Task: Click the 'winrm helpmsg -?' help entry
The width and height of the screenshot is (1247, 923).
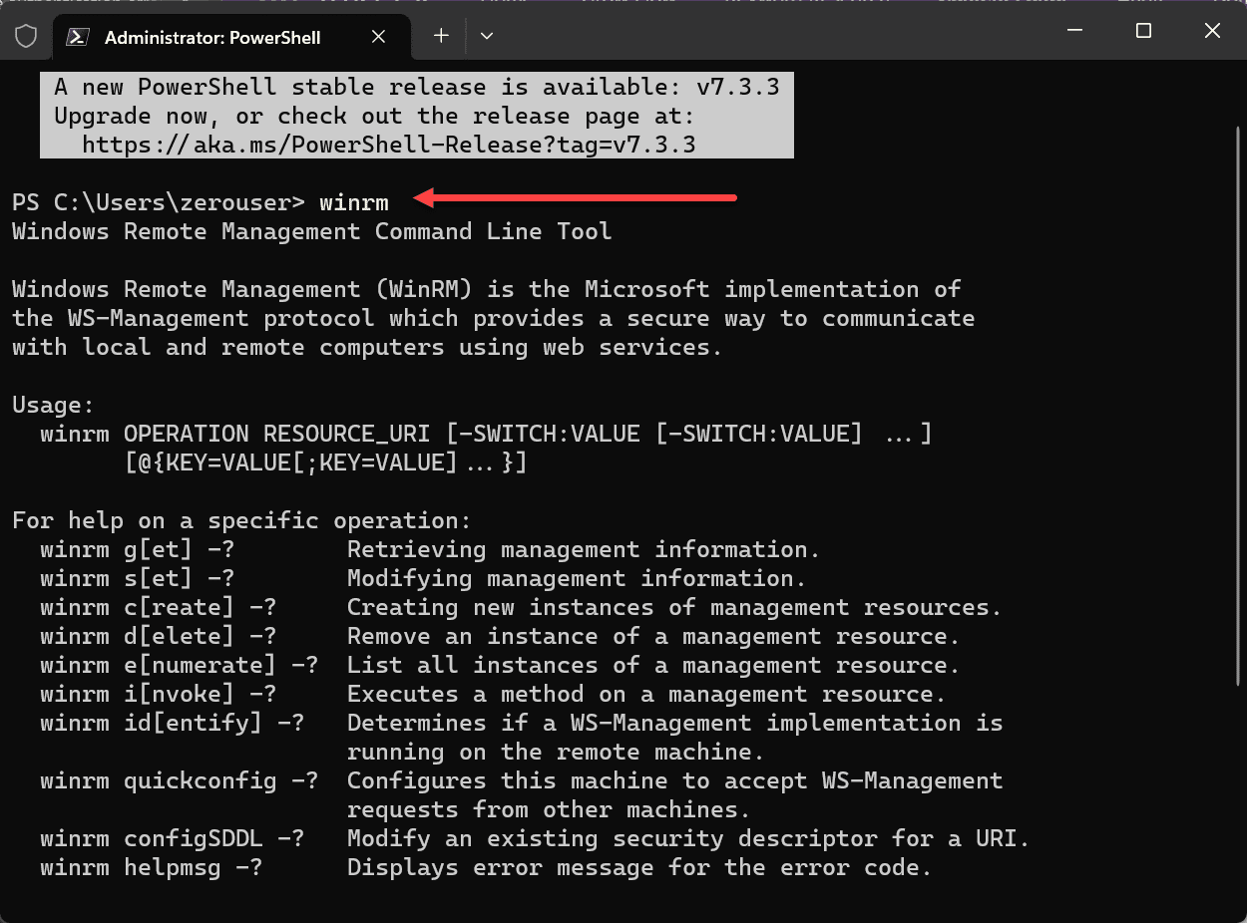Action: click(152, 867)
